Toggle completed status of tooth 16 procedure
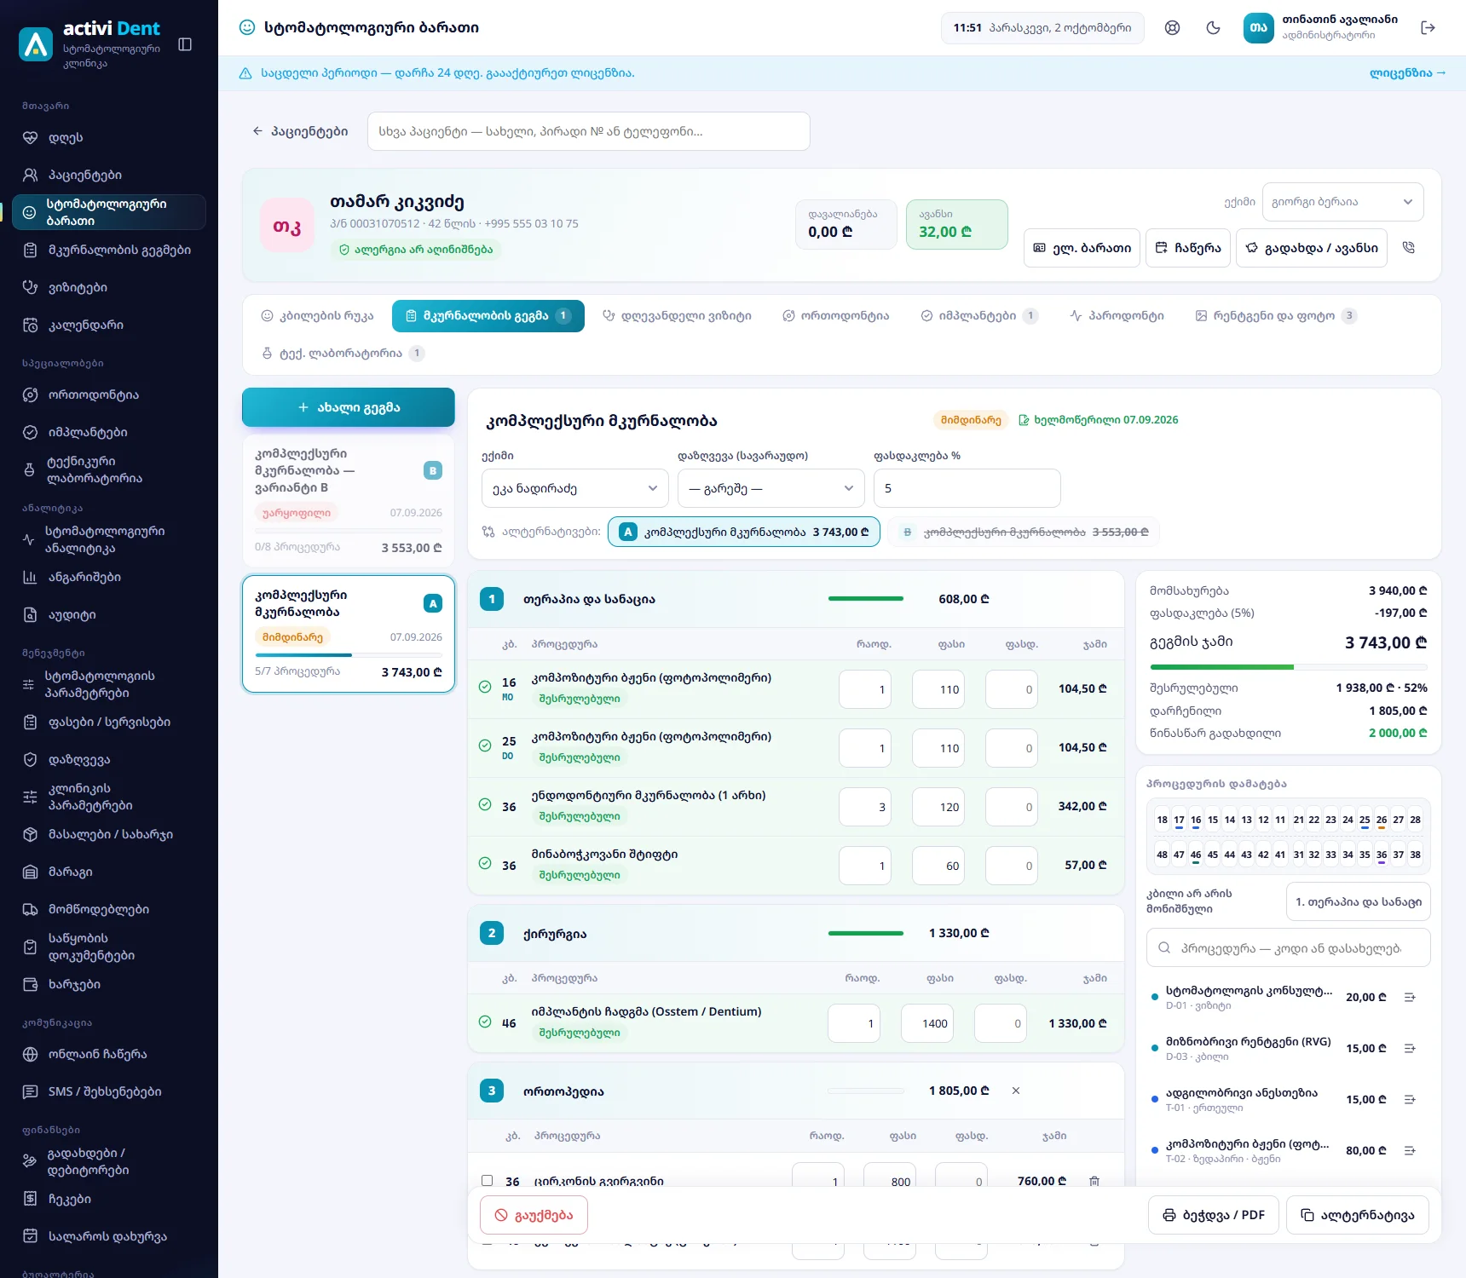Viewport: 1466px width, 1278px height. point(485,687)
